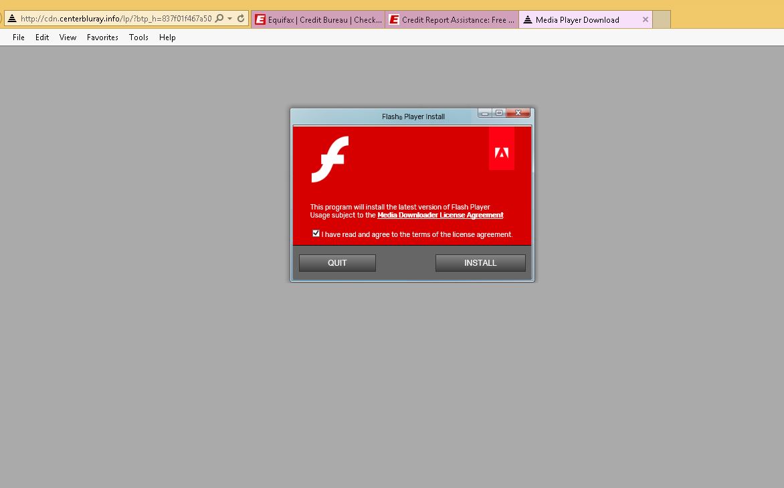Close the Media Player Download tab
The width and height of the screenshot is (784, 488).
[x=645, y=19]
